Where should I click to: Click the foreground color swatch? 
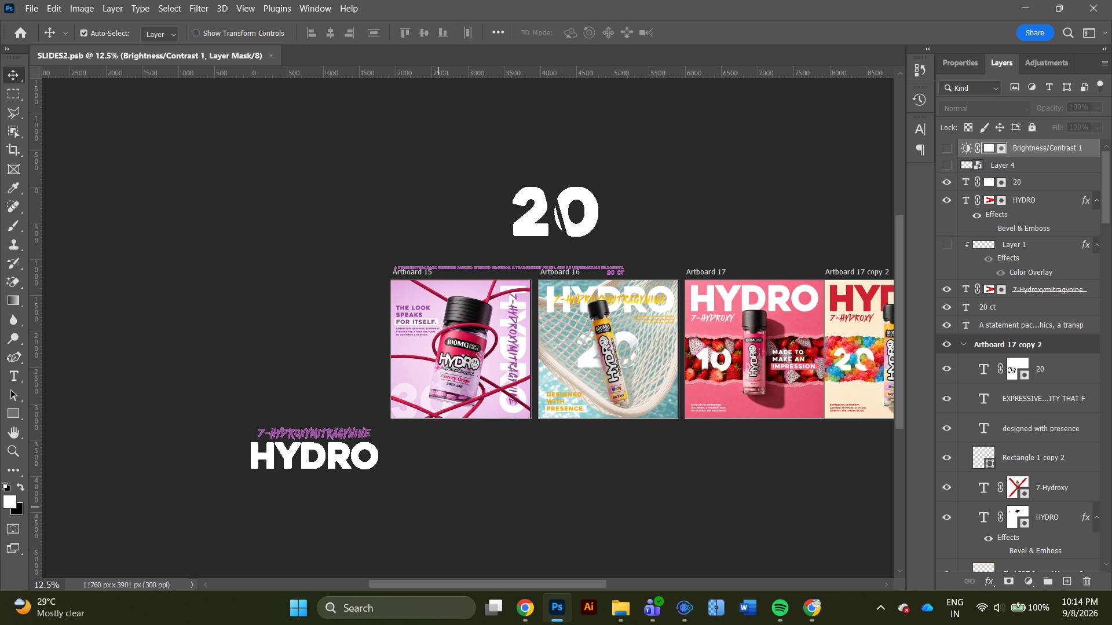(x=10, y=502)
